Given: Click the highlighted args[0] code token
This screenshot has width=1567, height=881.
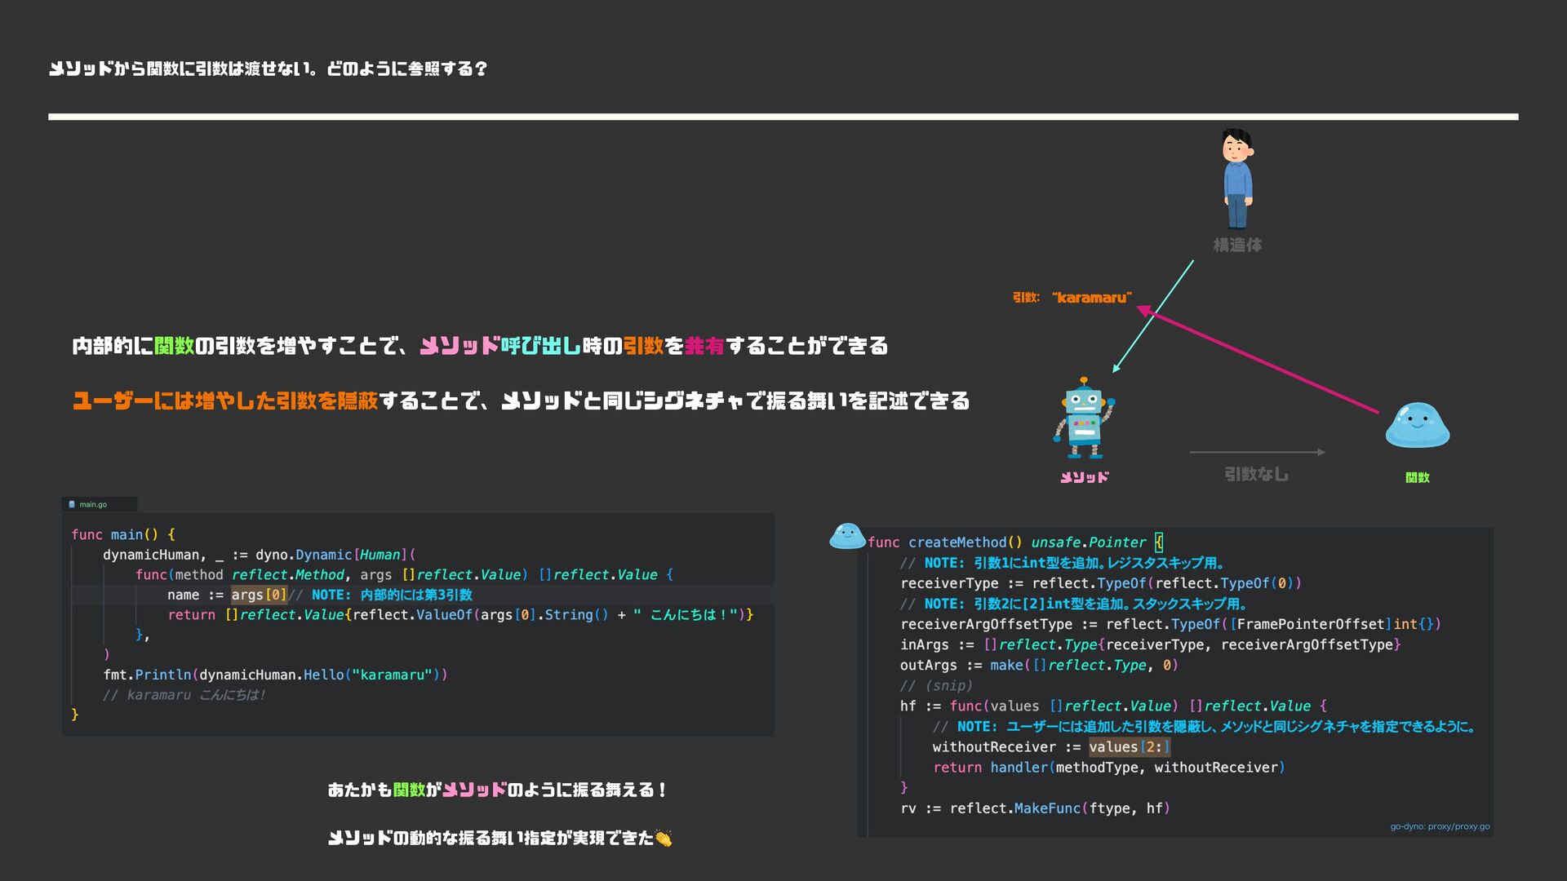Looking at the screenshot, I should click(259, 595).
